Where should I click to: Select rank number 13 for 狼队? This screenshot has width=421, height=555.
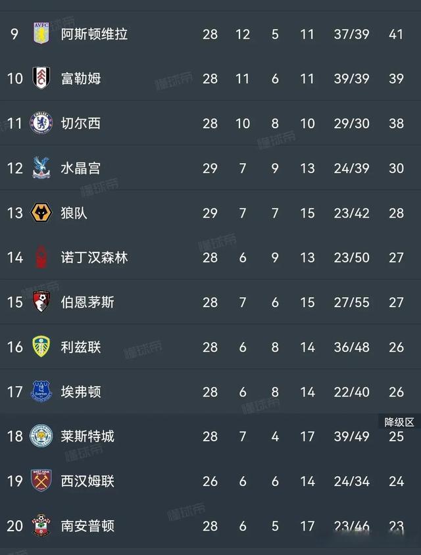point(15,212)
